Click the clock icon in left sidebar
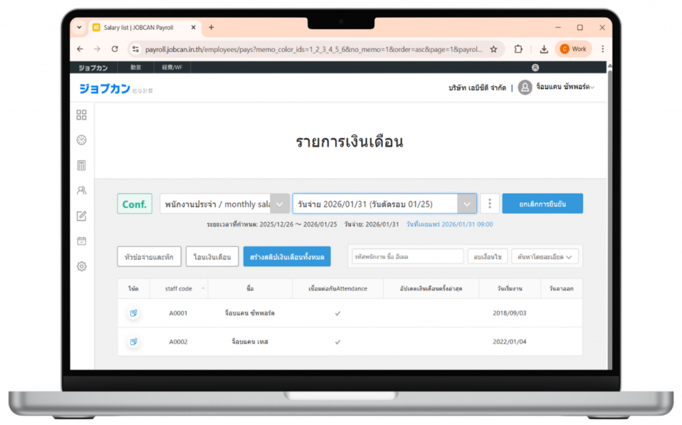682x425 pixels. coord(81,140)
